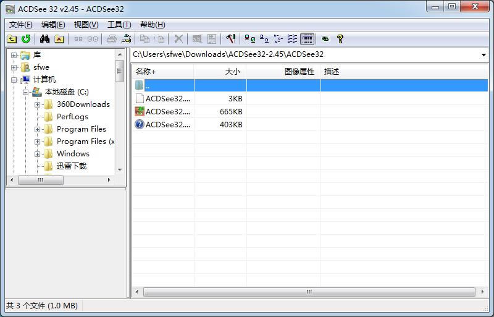Click the new folder star icon
The width and height of the screenshot is (494, 317).
pyautogui.click(x=59, y=39)
